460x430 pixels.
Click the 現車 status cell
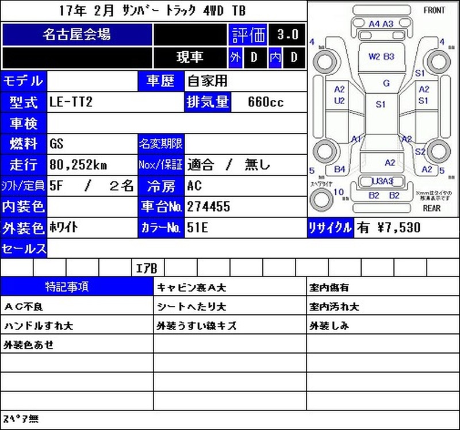click(190, 57)
